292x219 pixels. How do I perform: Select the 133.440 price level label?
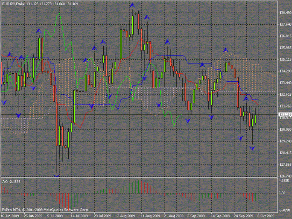[285, 83]
